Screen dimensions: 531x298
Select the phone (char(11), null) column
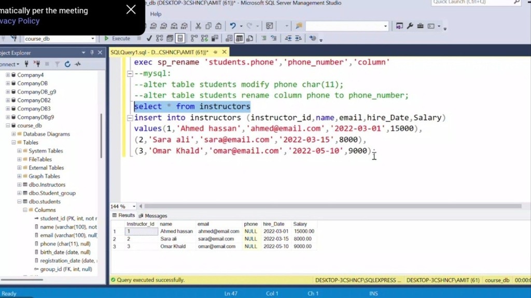pyautogui.click(x=65, y=244)
